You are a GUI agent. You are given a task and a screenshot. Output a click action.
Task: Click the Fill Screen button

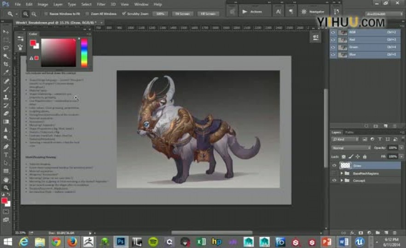click(208, 14)
